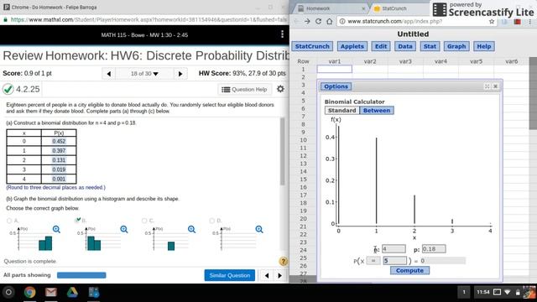The image size is (537, 302).
Task: Select the var2 column header
Action: tap(370, 61)
